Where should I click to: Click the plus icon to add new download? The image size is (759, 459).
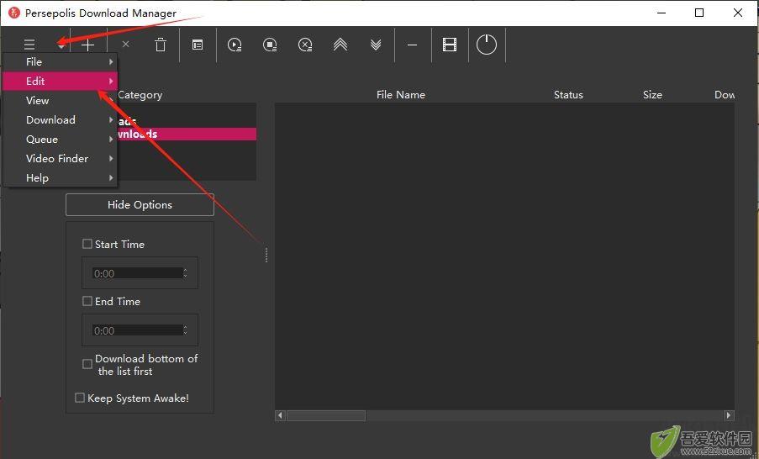click(x=87, y=45)
